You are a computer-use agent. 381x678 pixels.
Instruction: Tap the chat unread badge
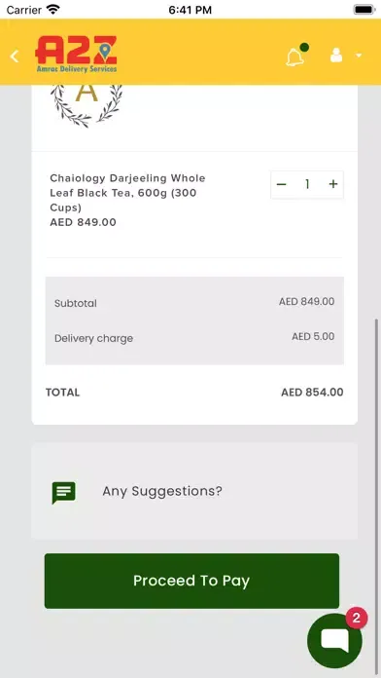click(x=357, y=618)
